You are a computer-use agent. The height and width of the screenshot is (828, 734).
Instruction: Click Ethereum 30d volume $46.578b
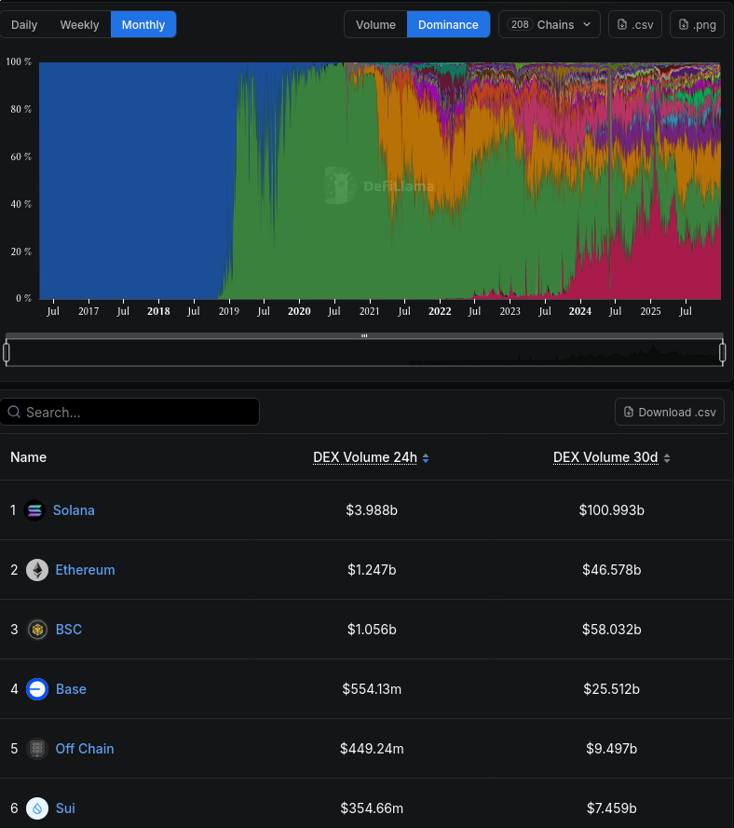611,570
